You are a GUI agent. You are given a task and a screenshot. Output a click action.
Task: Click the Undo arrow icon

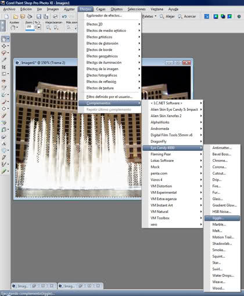click(64, 16)
